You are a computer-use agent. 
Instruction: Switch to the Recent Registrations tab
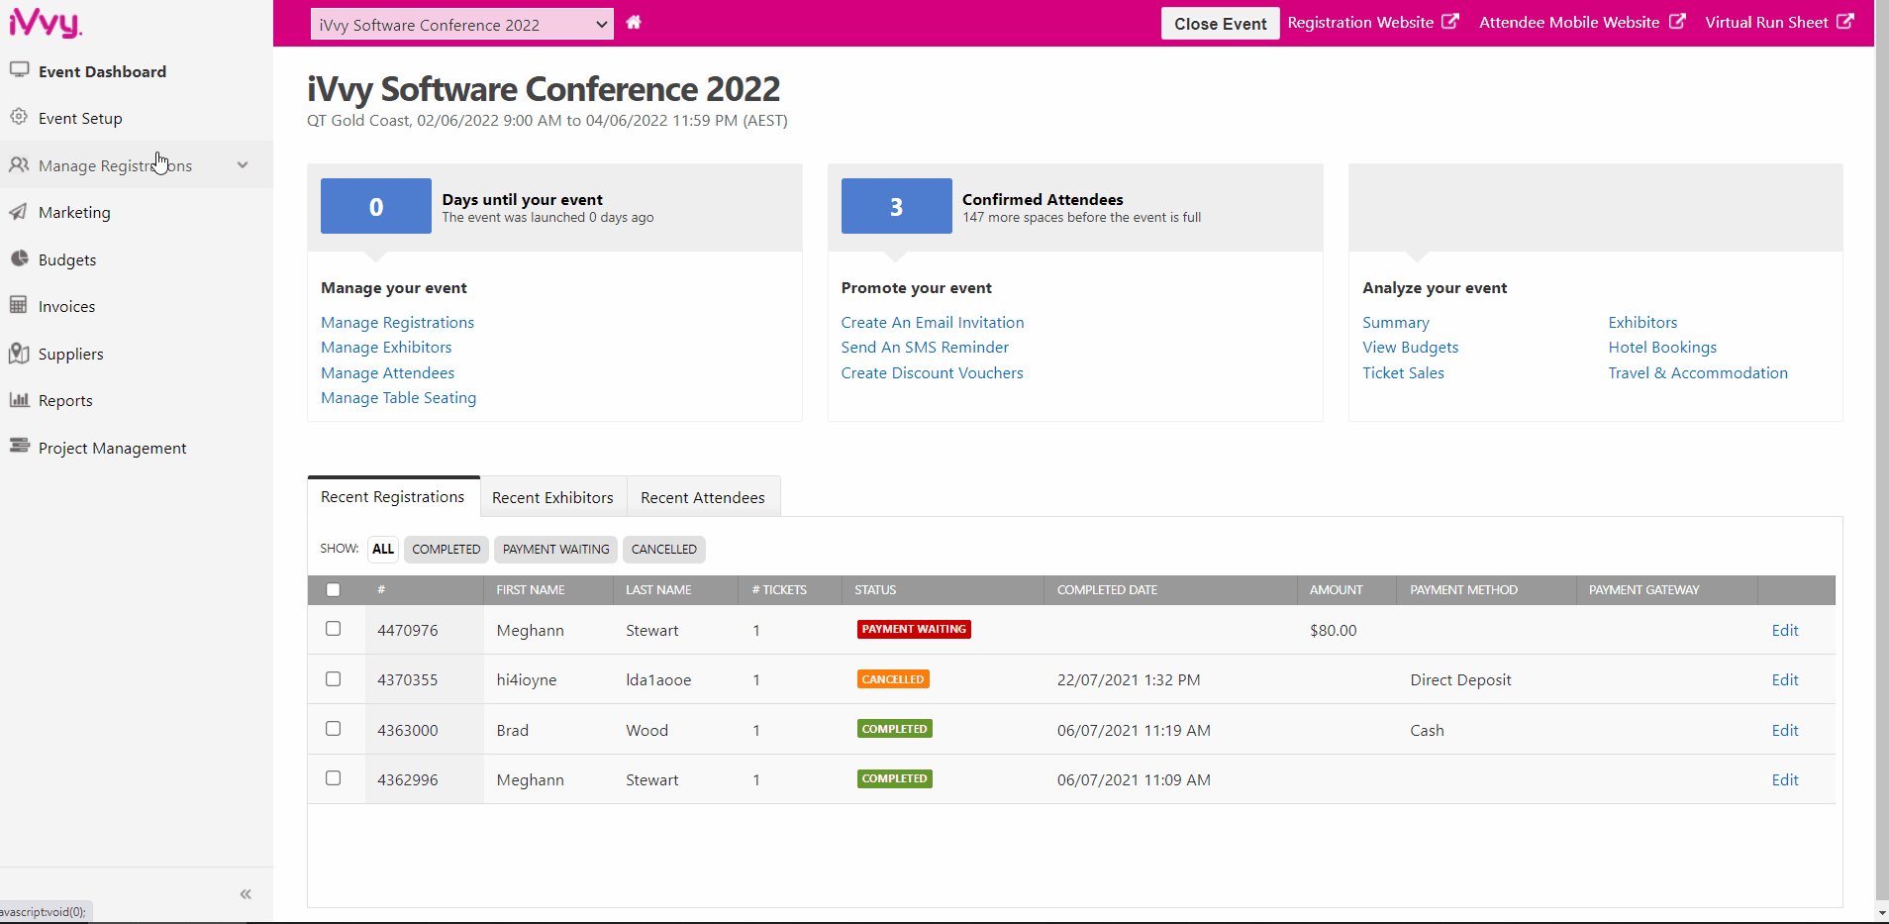pyautogui.click(x=393, y=497)
